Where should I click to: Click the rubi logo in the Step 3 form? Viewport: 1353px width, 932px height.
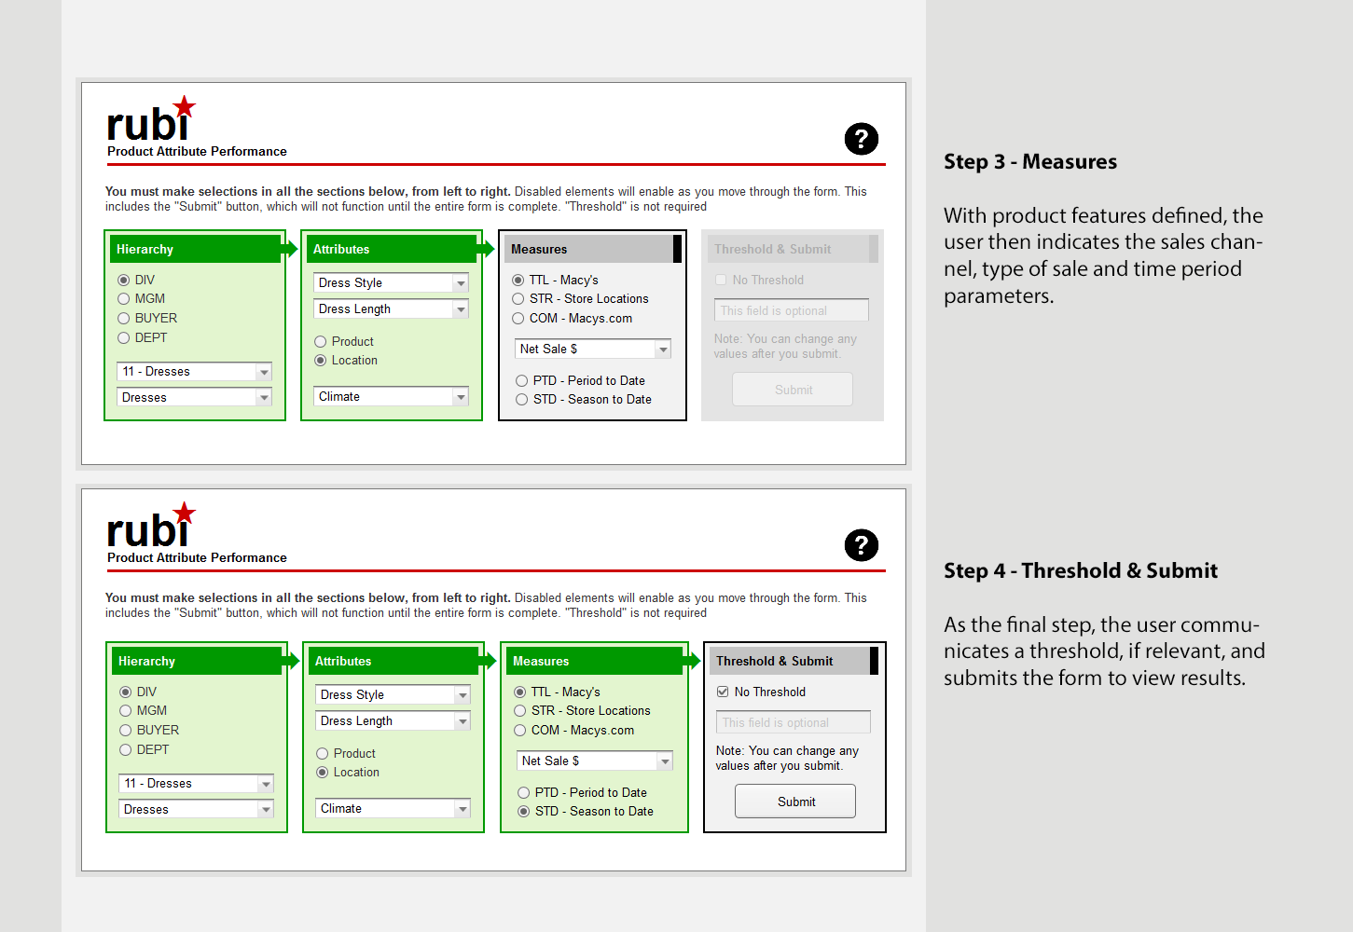(x=151, y=119)
